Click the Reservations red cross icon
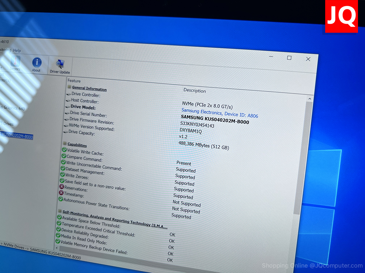 [62, 187]
